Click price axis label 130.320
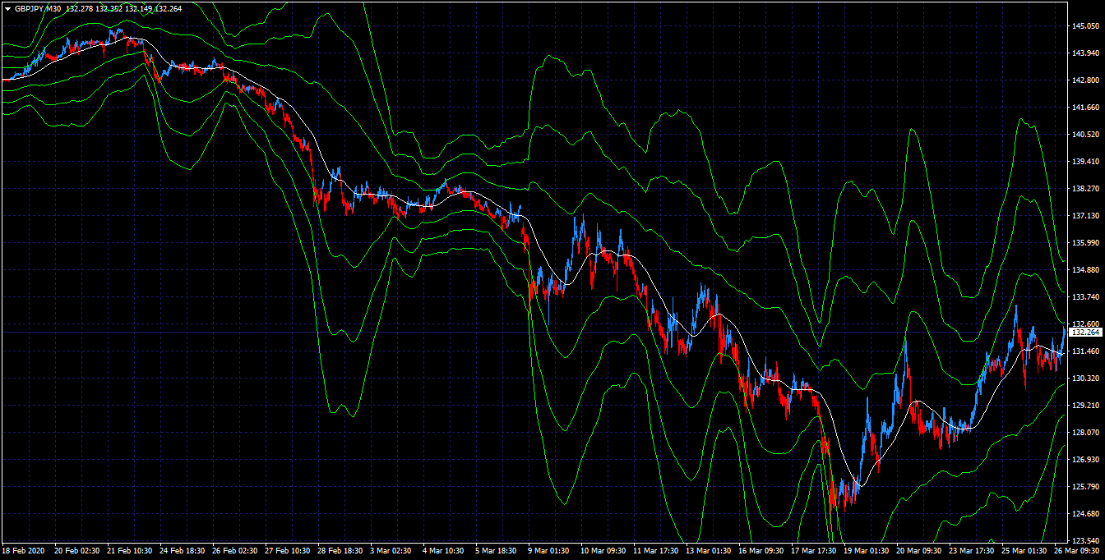This screenshot has height=560, width=1105. [1086, 379]
